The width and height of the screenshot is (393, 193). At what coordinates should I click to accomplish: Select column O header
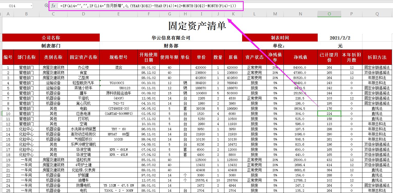(x=329, y=15)
